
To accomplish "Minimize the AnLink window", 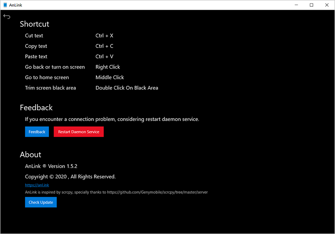I will click(296, 5).
